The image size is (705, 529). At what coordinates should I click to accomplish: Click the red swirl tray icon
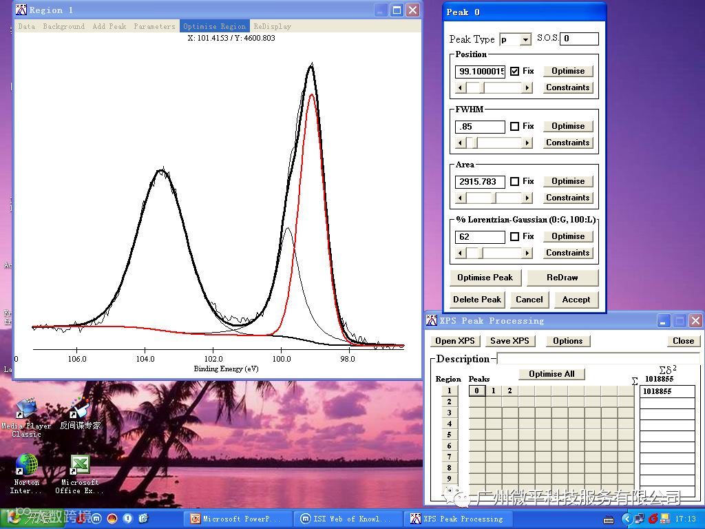click(653, 519)
